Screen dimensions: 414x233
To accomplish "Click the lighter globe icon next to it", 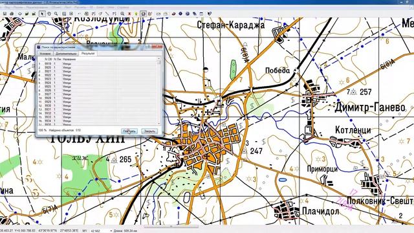I will (x=187, y=14).
